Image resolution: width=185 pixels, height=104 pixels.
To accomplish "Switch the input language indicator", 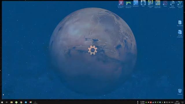I will coord(172,102).
